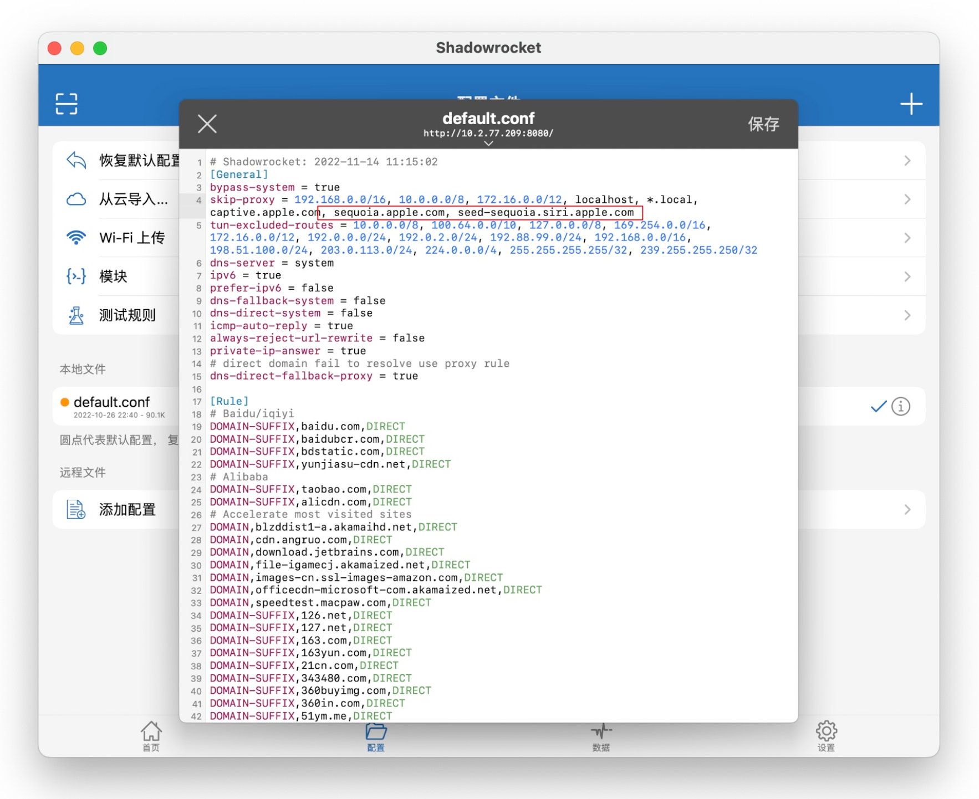Open 模块 row
Screen dimensions: 979x799
489,276
